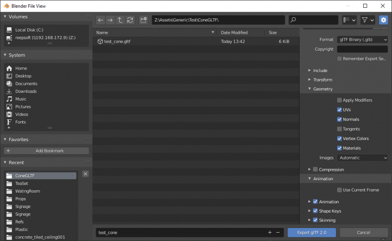This screenshot has height=241, width=392.
Task: Refresh the file list
Action: pos(130,20)
